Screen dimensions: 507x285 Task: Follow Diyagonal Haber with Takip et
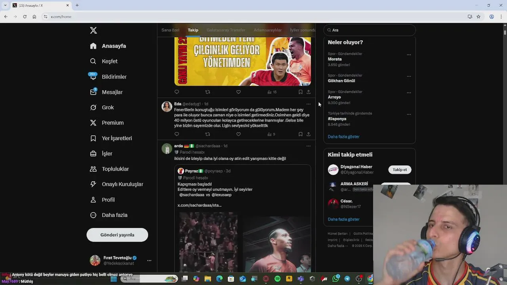tap(400, 170)
